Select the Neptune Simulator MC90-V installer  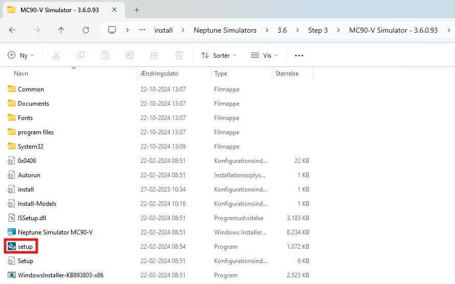point(55,232)
